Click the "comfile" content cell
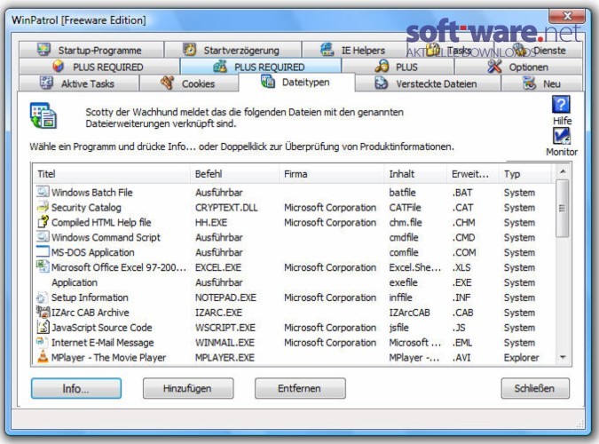 (404, 252)
